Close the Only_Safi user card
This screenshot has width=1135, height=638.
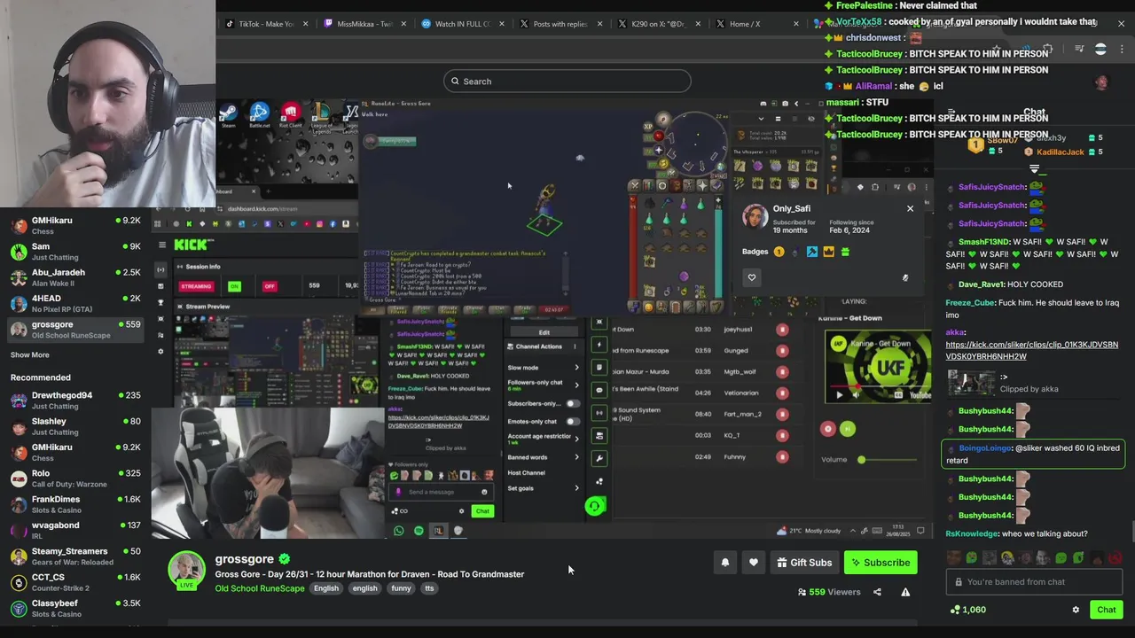point(910,208)
